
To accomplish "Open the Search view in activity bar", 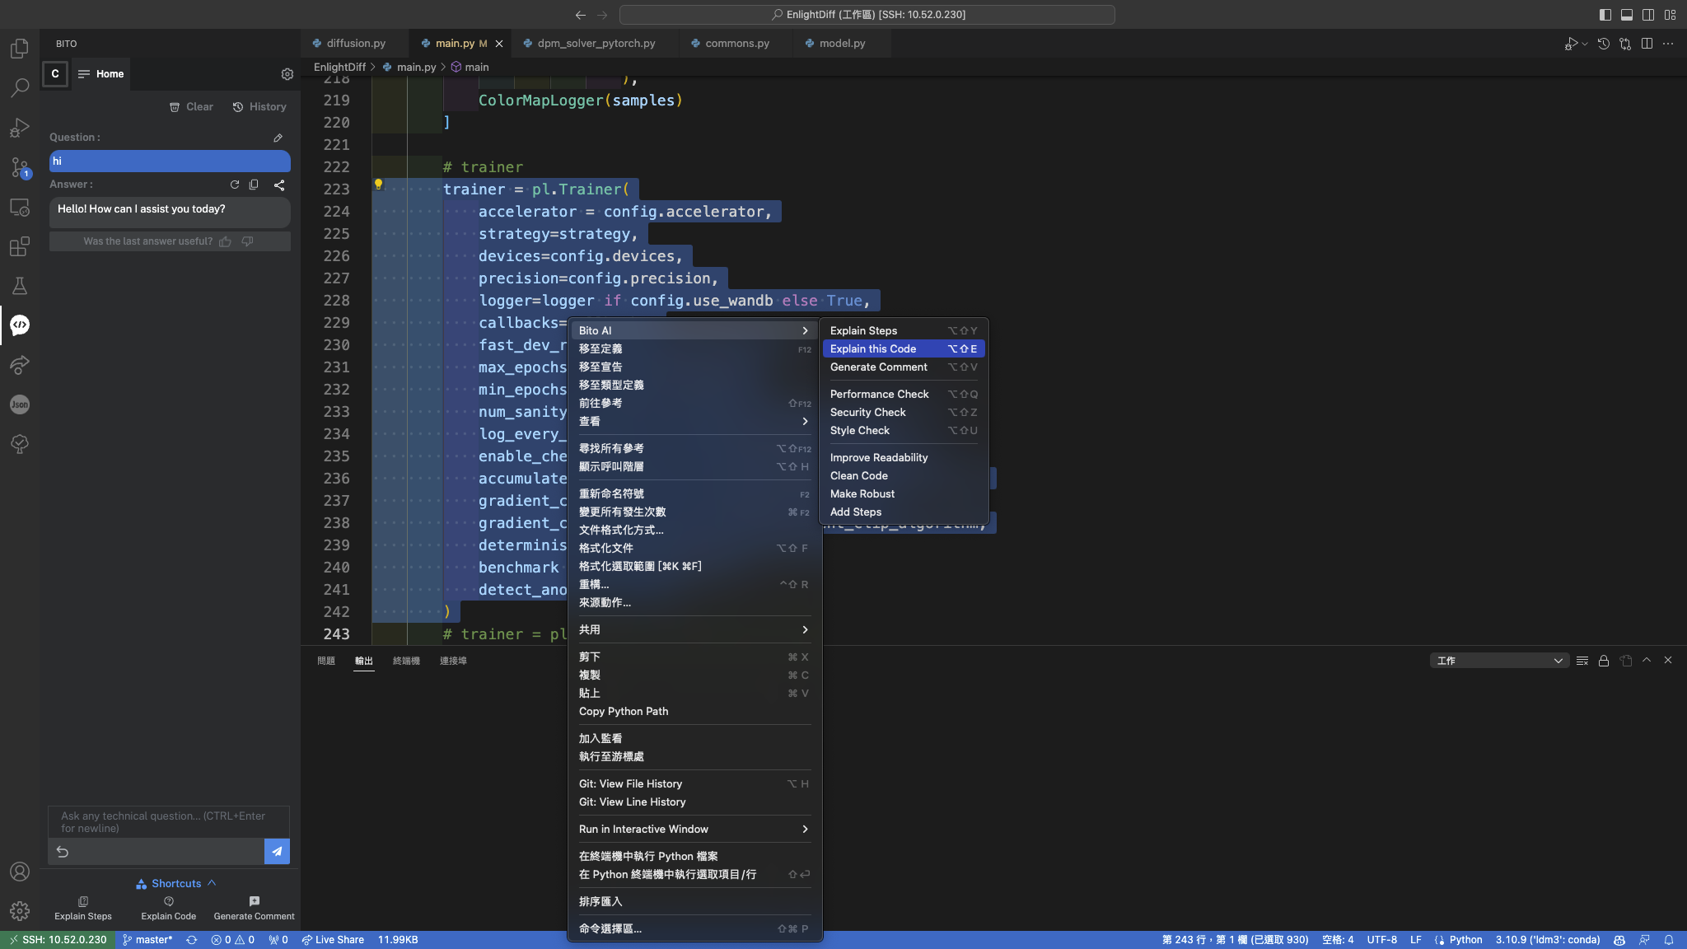I will point(19,86).
